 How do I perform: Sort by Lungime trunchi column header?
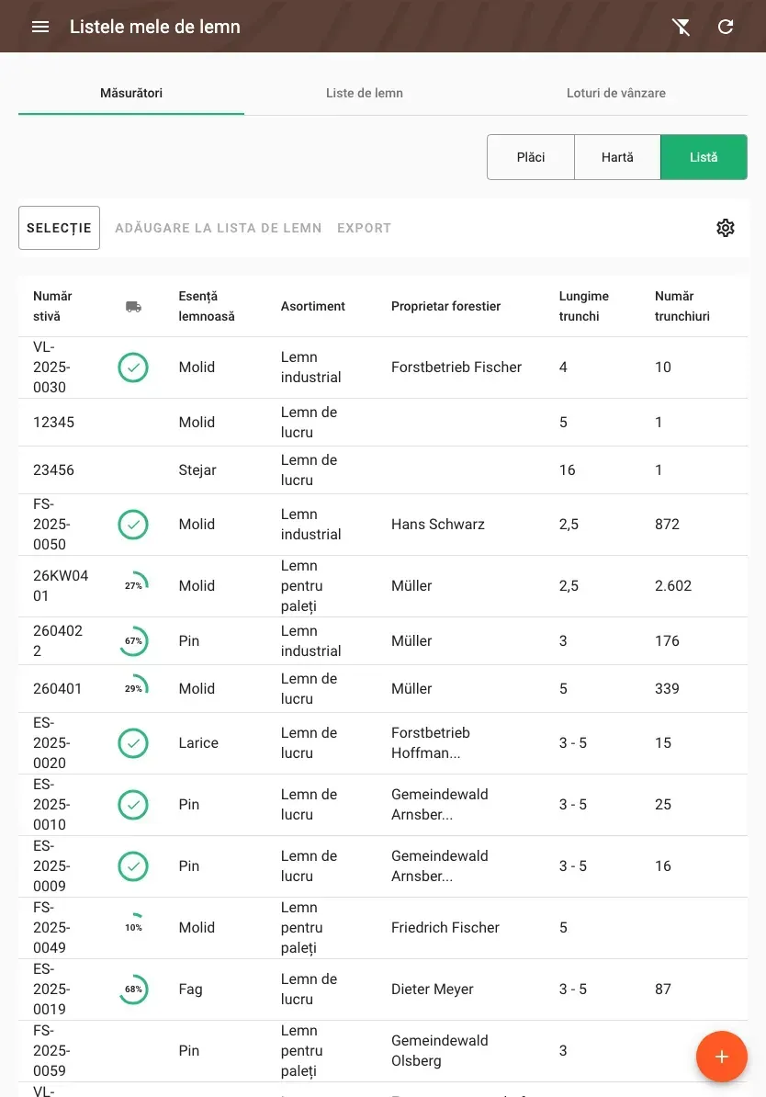[x=583, y=307]
